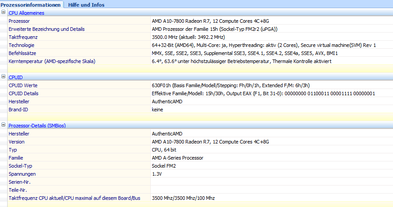This screenshot has width=393, height=207.
Task: Select the Prozessor value AMD A10-7800 Radeon R7
Action: tap(210, 21)
